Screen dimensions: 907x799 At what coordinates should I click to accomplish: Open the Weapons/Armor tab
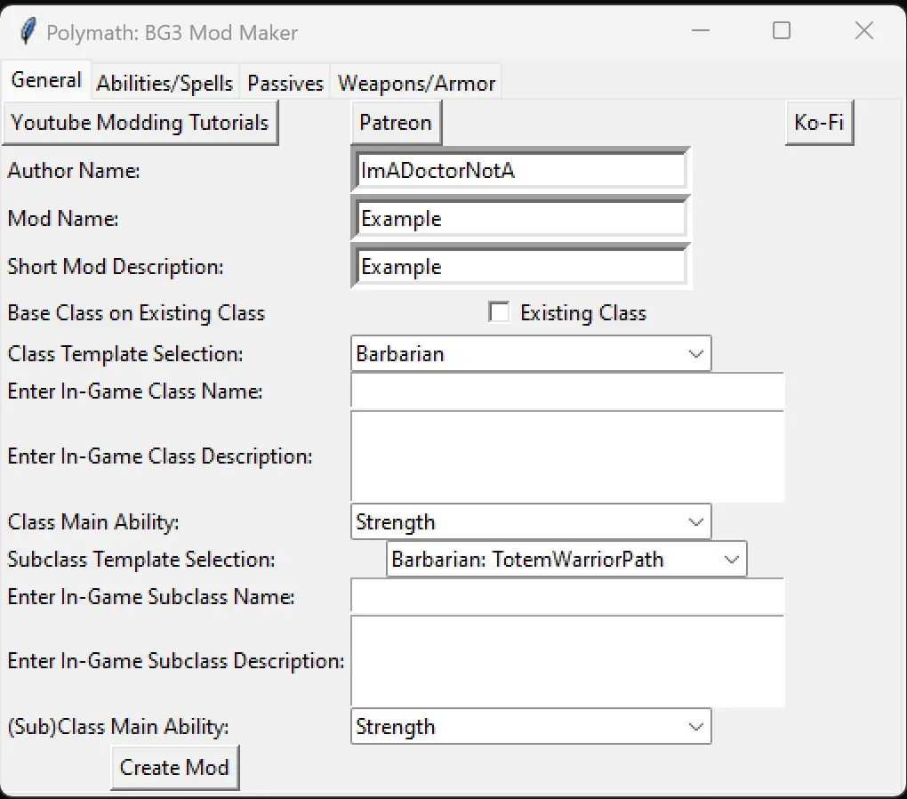point(416,83)
